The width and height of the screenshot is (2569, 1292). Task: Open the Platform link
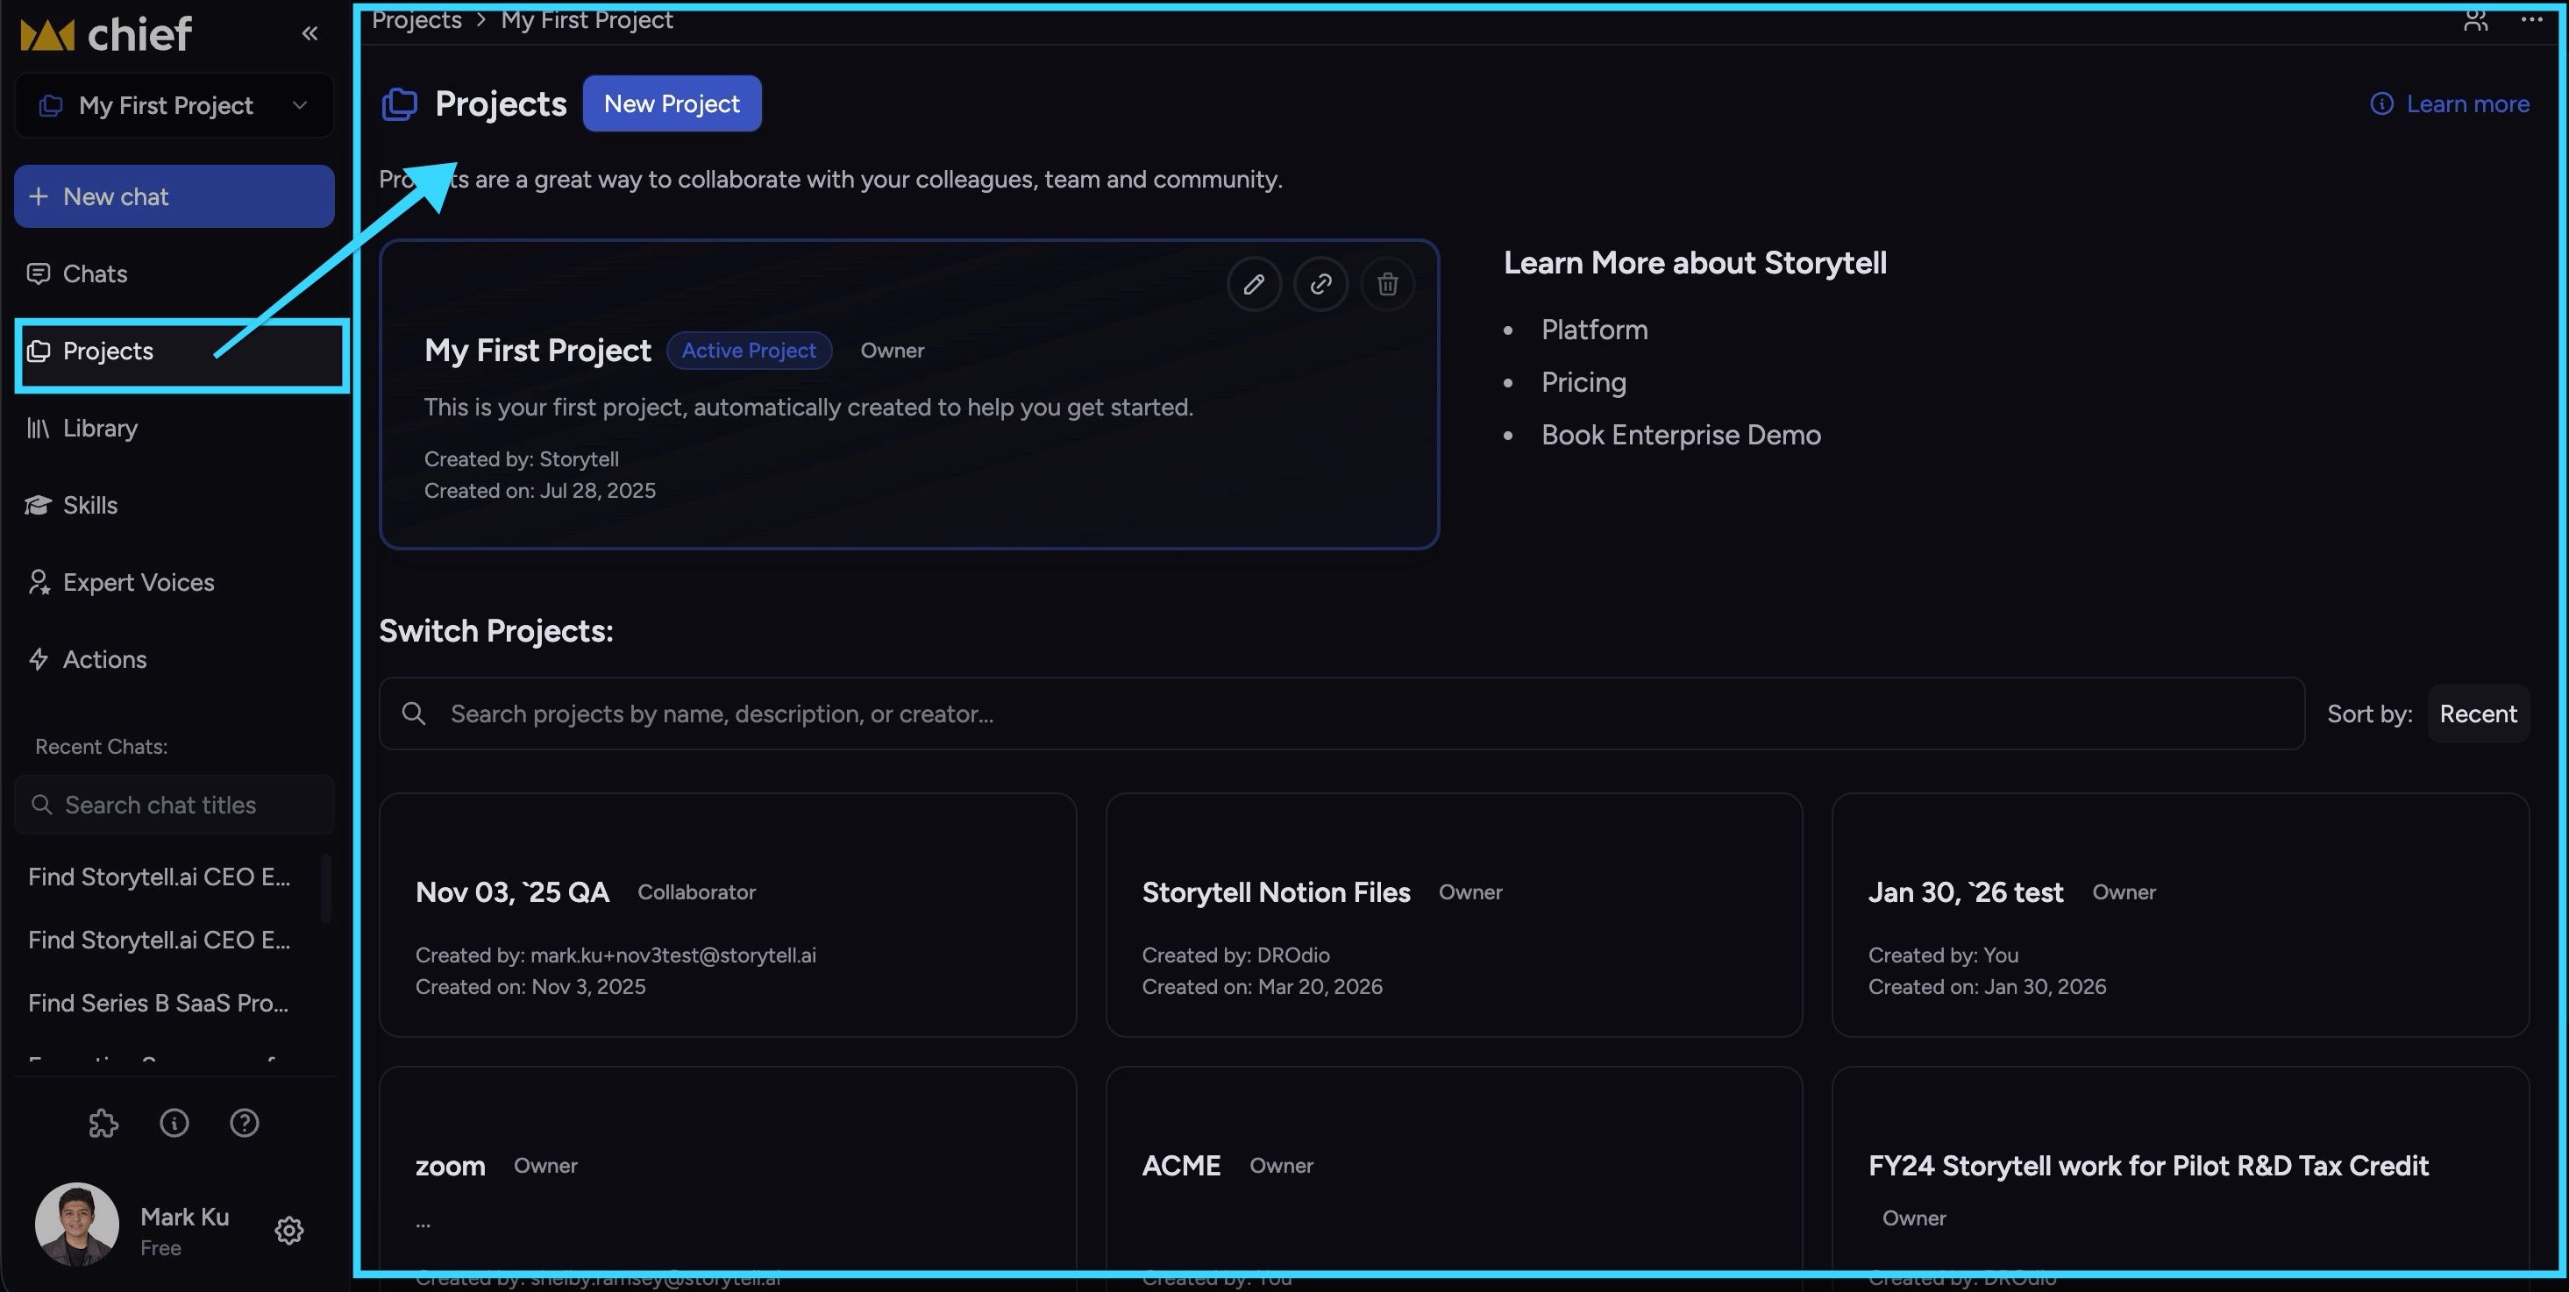click(1595, 330)
